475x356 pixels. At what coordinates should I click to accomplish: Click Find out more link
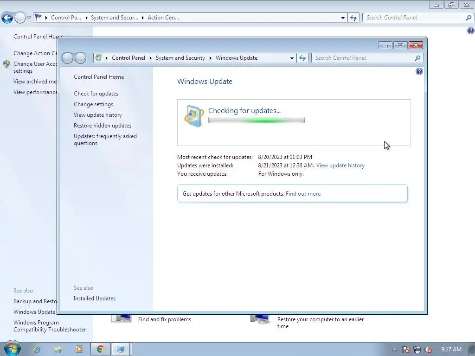point(303,194)
